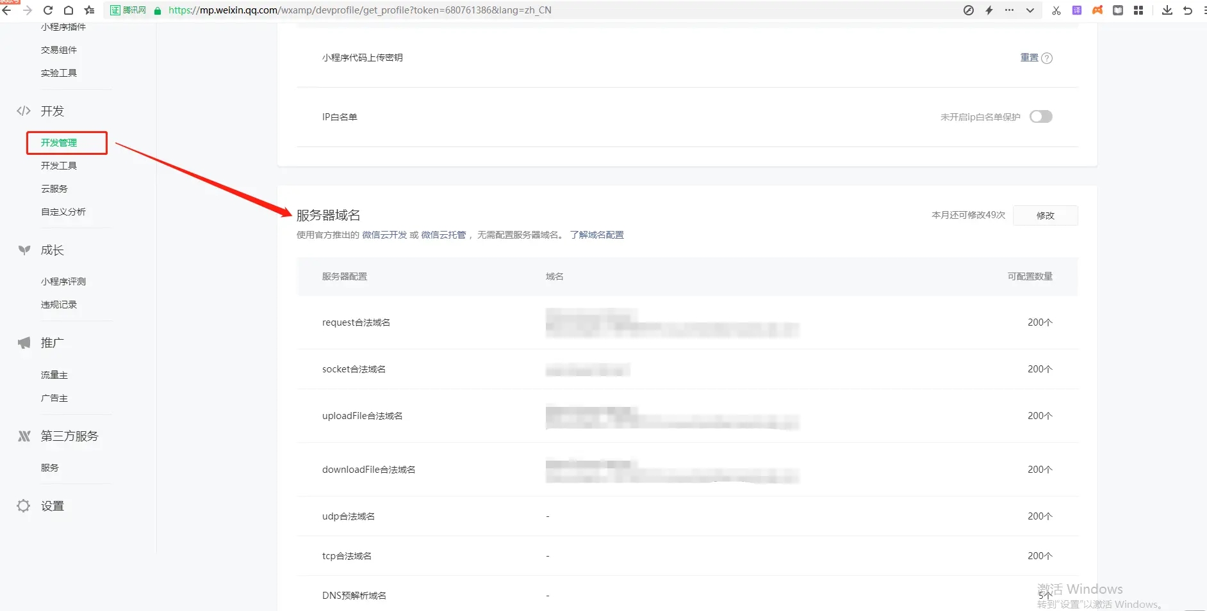Go to the browser home page
Screen dimensions: 1207x611
point(69,10)
